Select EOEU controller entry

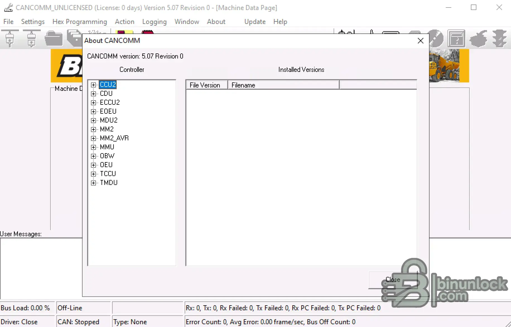coord(108,111)
